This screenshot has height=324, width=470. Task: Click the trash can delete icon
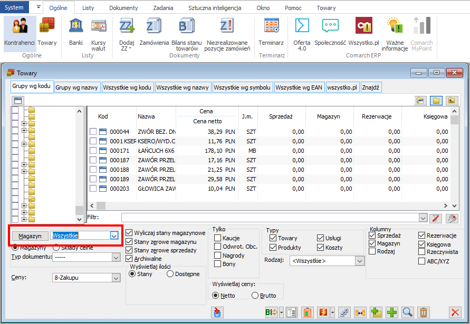pos(424,312)
